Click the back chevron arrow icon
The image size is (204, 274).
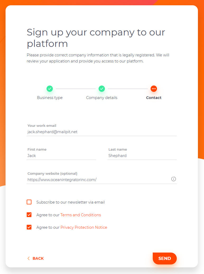point(29,258)
